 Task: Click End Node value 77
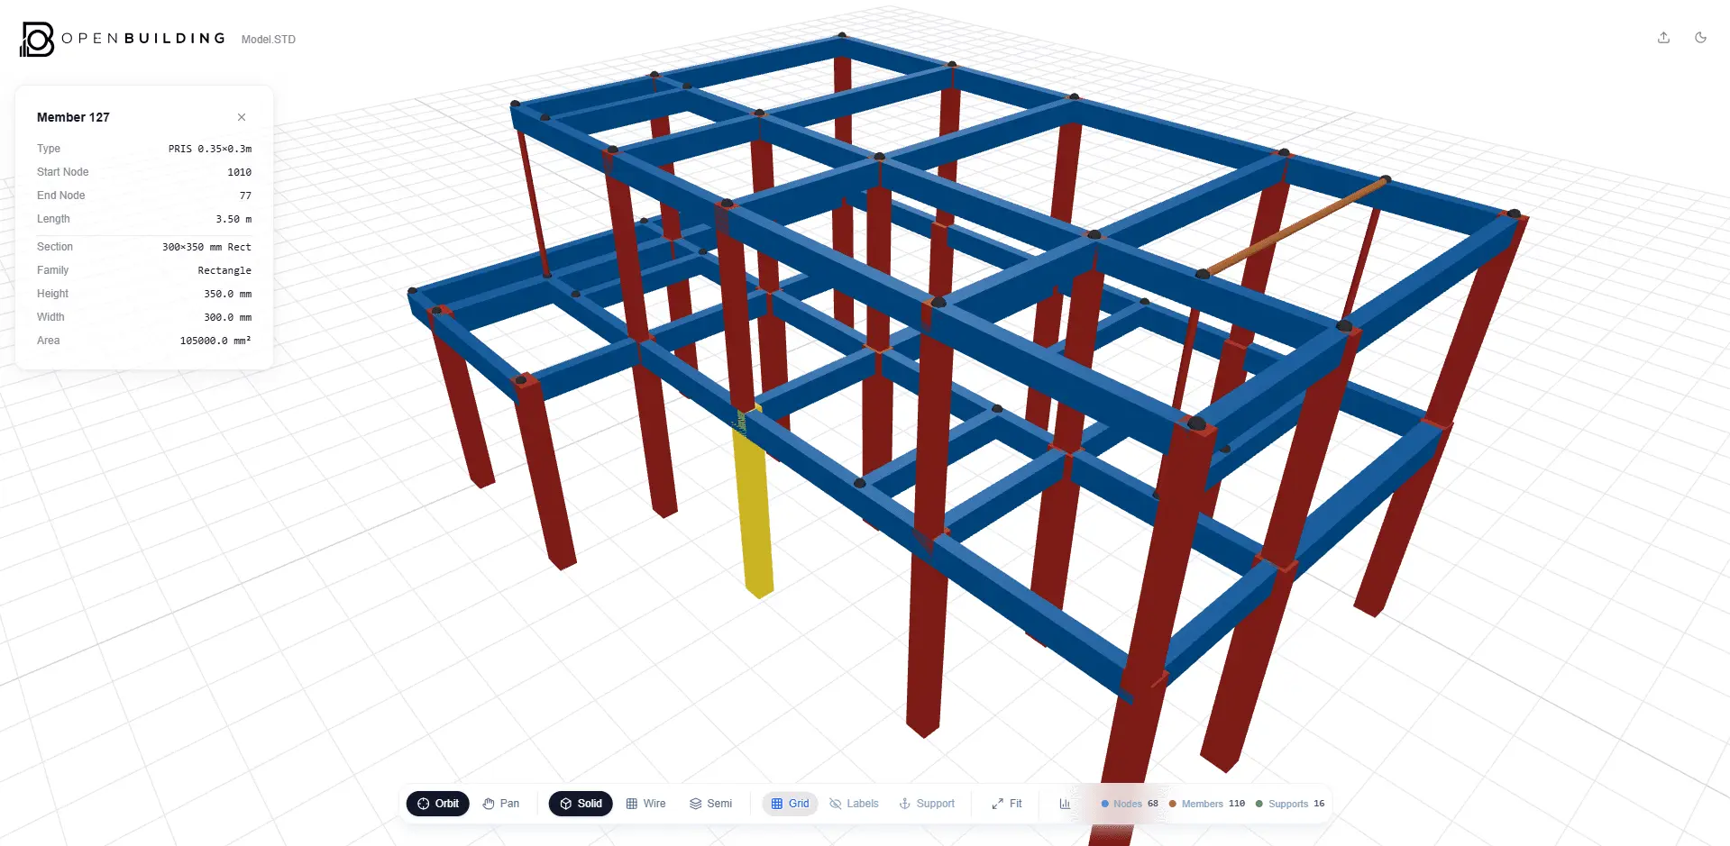click(x=245, y=196)
